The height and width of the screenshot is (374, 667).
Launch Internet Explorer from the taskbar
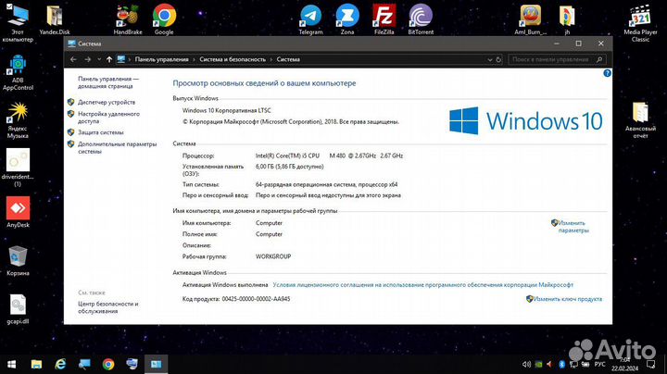(60, 364)
